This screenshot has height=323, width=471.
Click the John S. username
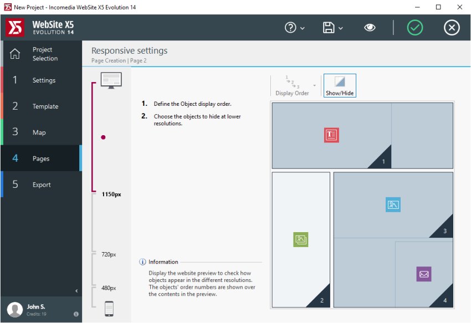(x=36, y=307)
